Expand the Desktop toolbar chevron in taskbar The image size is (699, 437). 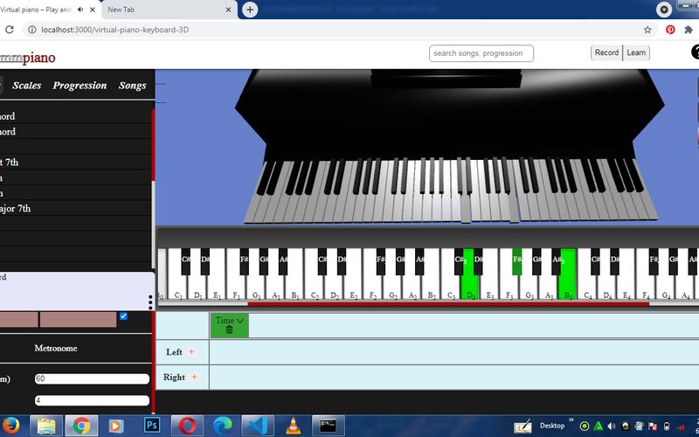[x=571, y=420]
